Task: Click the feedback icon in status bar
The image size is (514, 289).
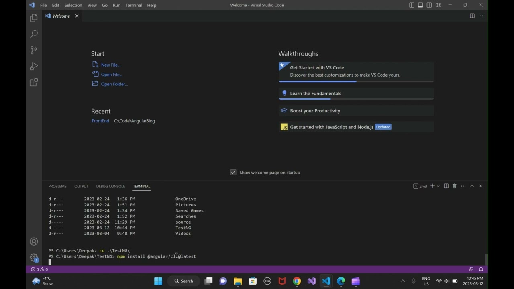Action: point(471,269)
